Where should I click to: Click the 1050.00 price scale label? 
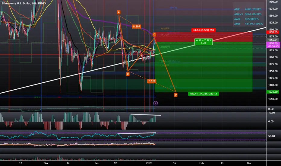pos(273,99)
